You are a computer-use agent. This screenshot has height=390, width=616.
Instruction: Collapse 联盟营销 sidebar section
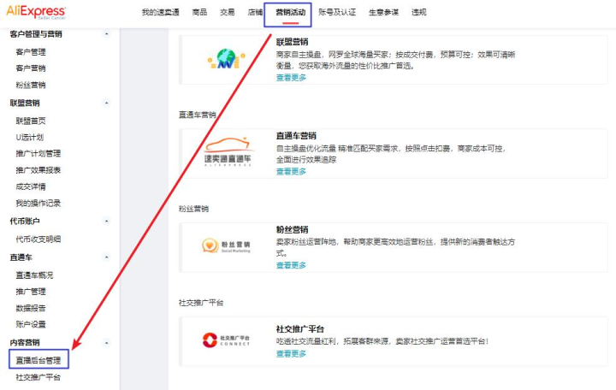tap(106, 103)
